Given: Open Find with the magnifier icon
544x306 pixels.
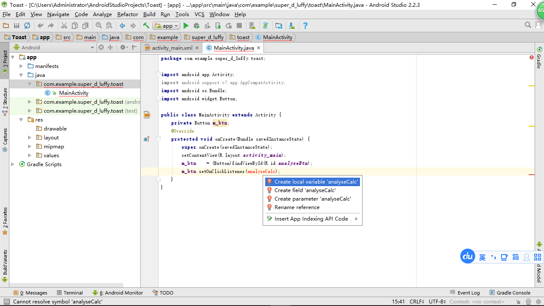Looking at the screenshot, I should click(x=99, y=25).
